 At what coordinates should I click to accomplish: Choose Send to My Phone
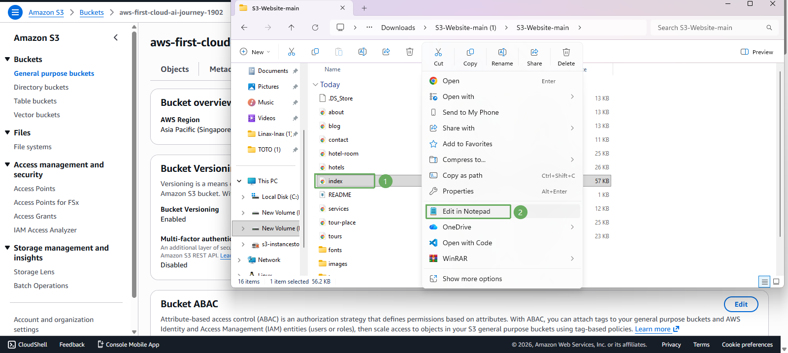tap(502, 112)
